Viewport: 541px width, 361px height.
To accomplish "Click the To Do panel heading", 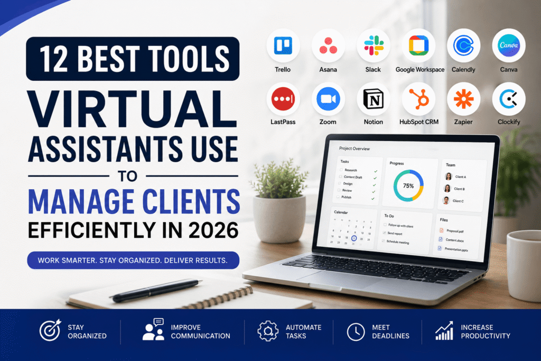I will pos(389,216).
